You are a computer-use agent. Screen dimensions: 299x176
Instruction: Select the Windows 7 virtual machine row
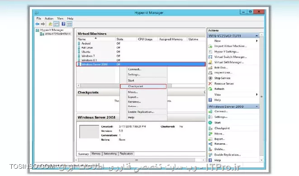point(141,56)
